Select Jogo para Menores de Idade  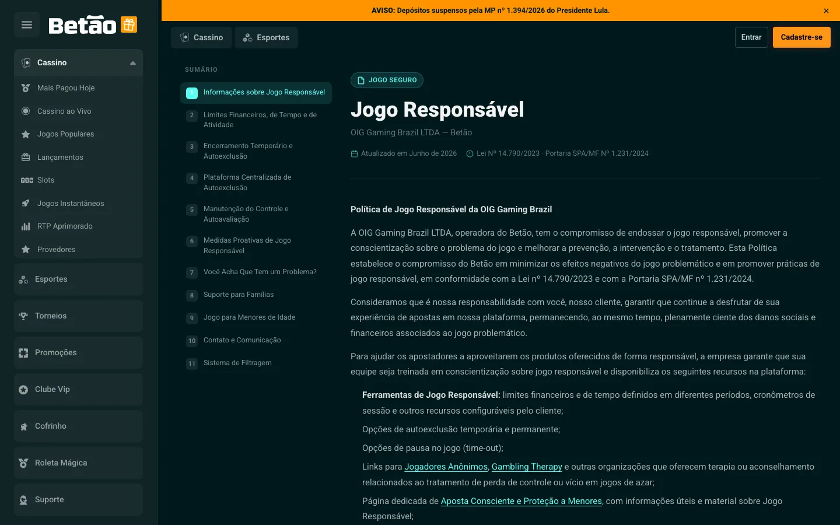click(x=256, y=317)
